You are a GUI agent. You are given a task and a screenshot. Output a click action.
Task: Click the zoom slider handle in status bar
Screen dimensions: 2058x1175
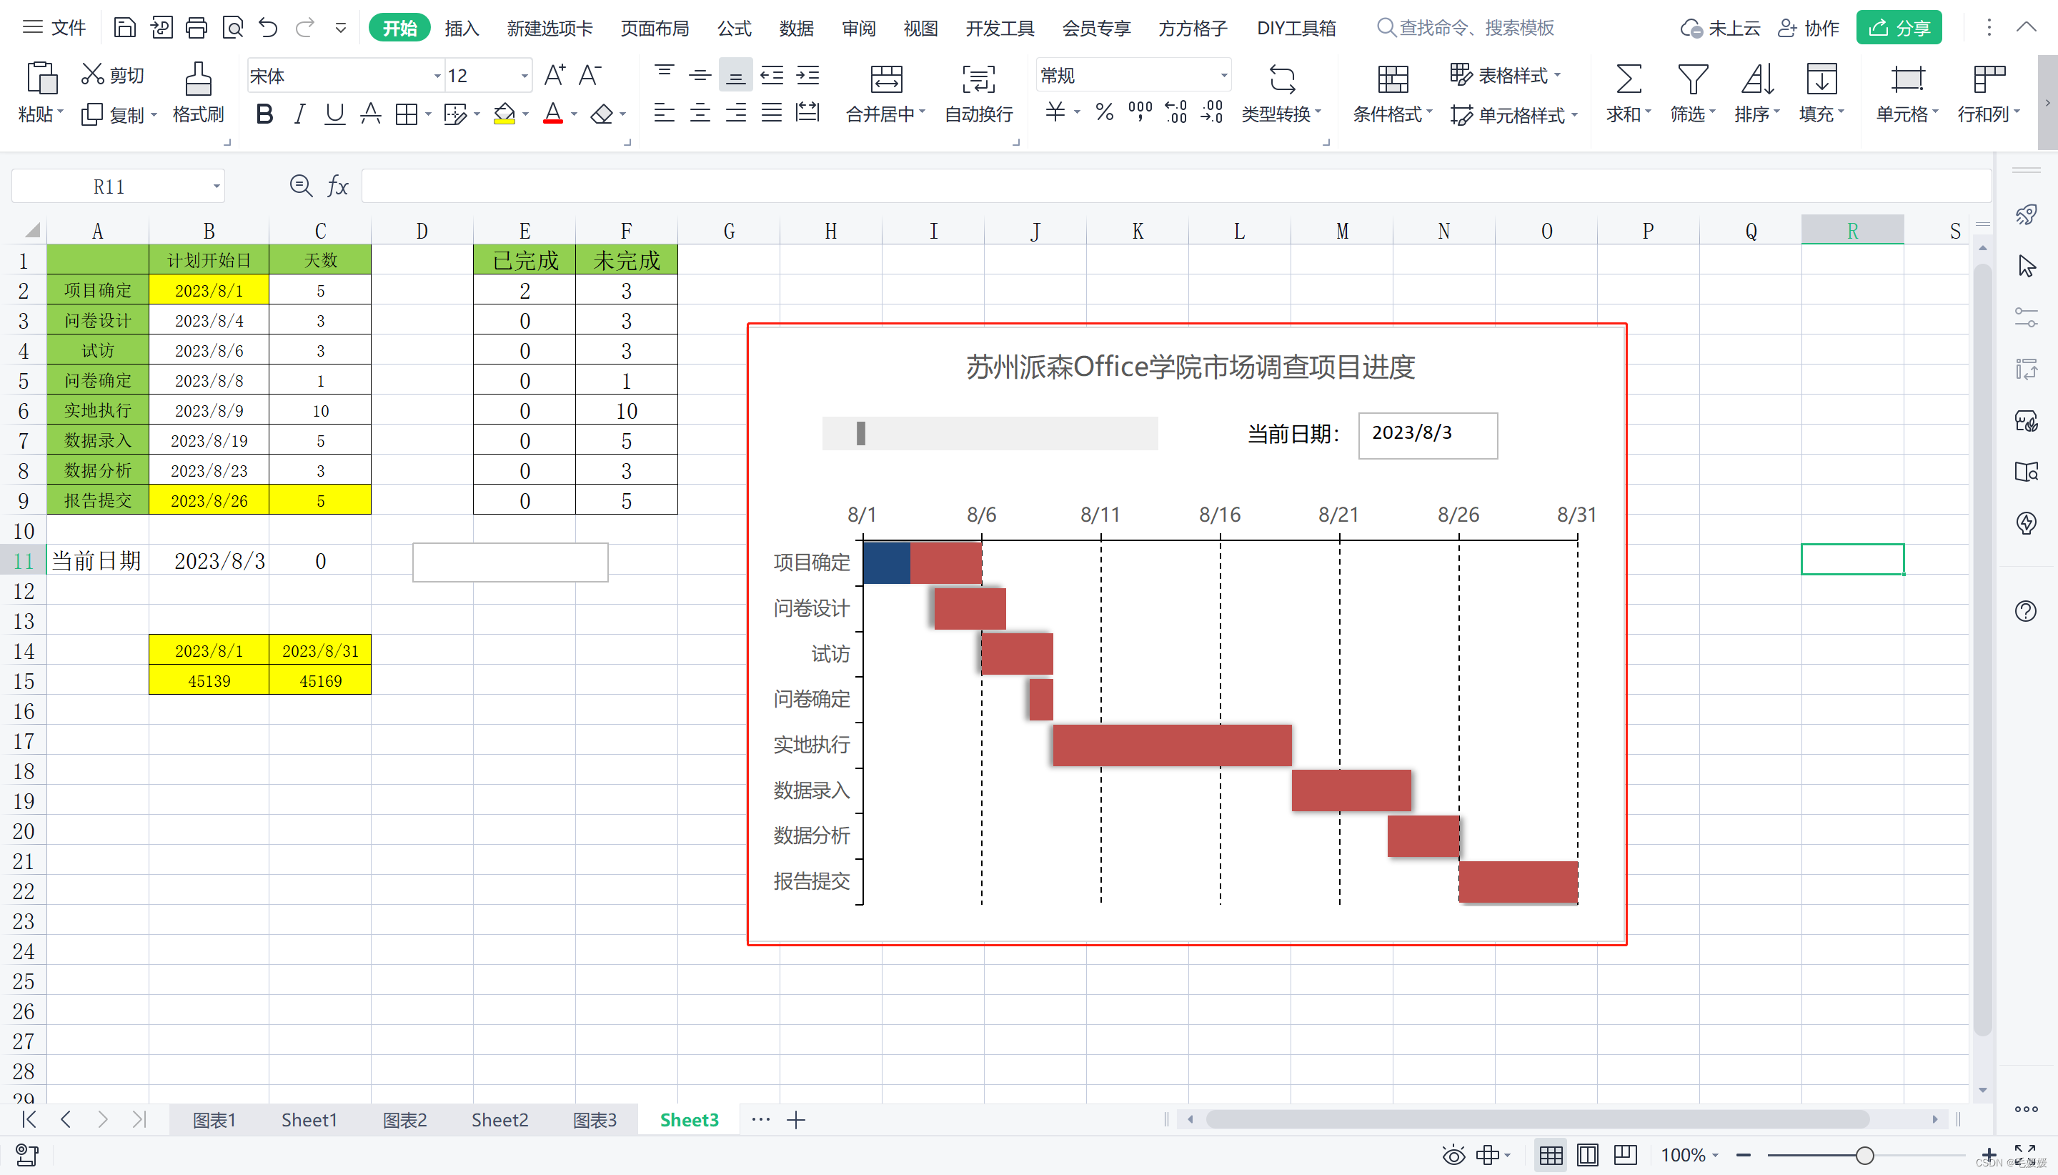tap(1864, 1156)
